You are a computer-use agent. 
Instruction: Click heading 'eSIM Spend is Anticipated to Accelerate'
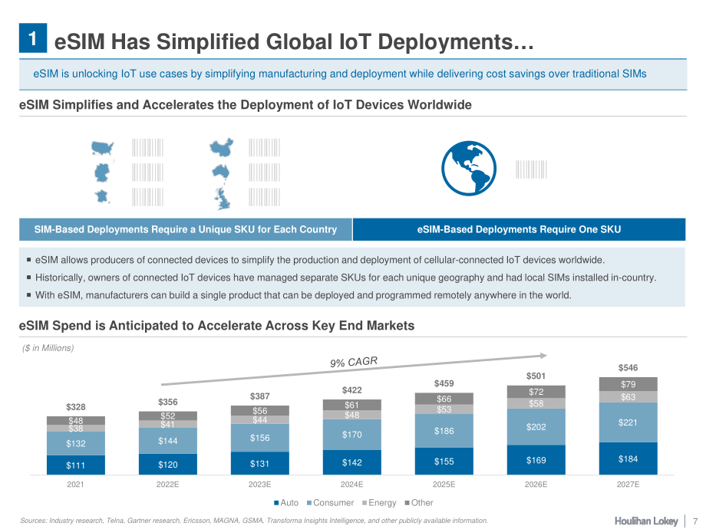216,326
